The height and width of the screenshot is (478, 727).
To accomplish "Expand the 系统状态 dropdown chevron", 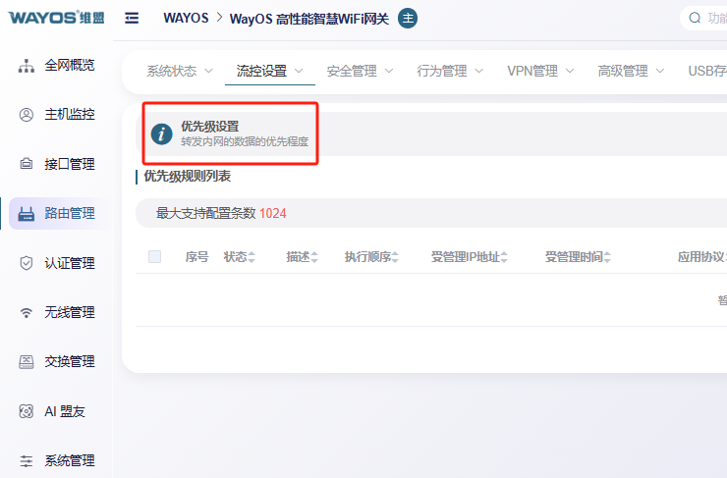I will tap(208, 71).
